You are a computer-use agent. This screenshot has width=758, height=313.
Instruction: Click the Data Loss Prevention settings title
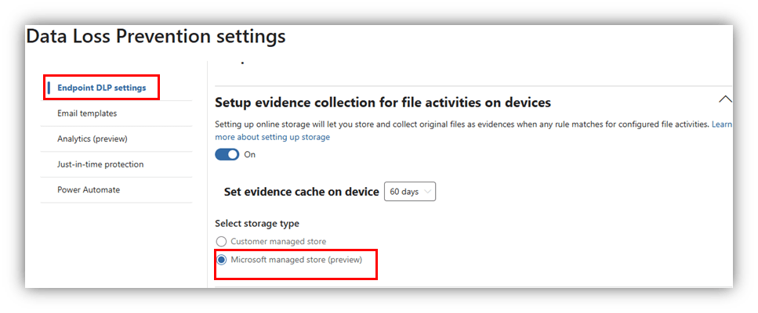[156, 37]
